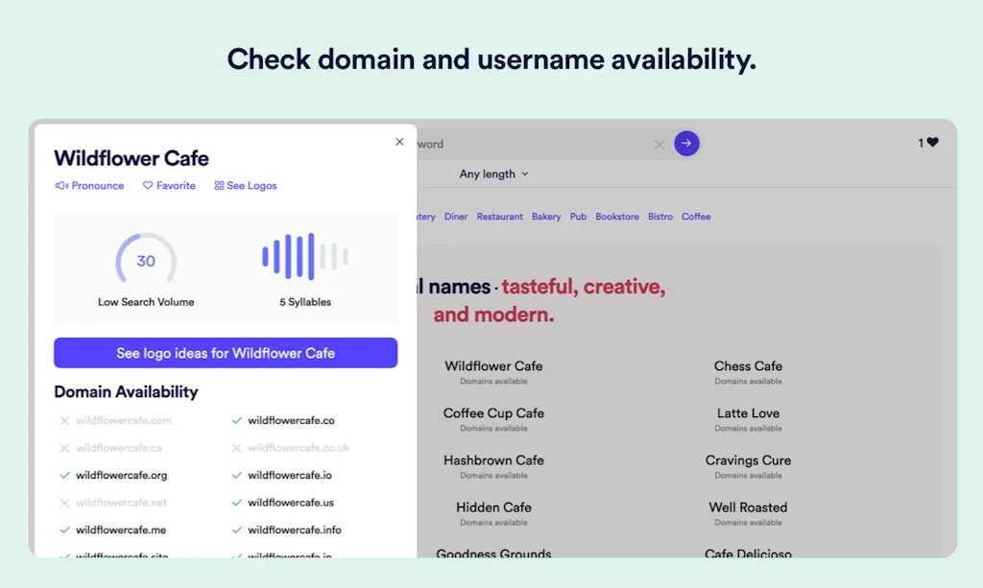Screen dimensions: 983x588
Task: Clear the search keyword field
Action: (x=659, y=145)
